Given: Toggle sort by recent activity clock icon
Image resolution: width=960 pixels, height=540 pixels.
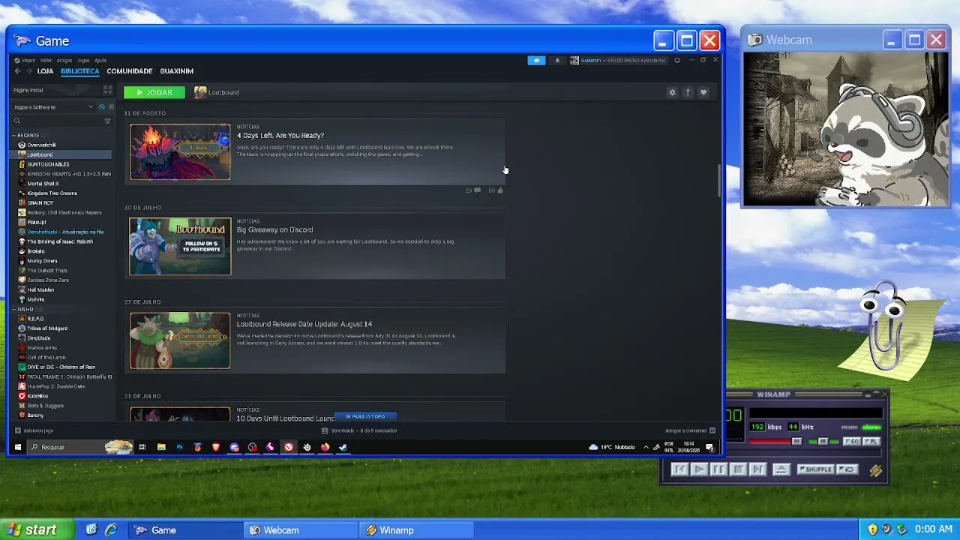Looking at the screenshot, I should (102, 107).
